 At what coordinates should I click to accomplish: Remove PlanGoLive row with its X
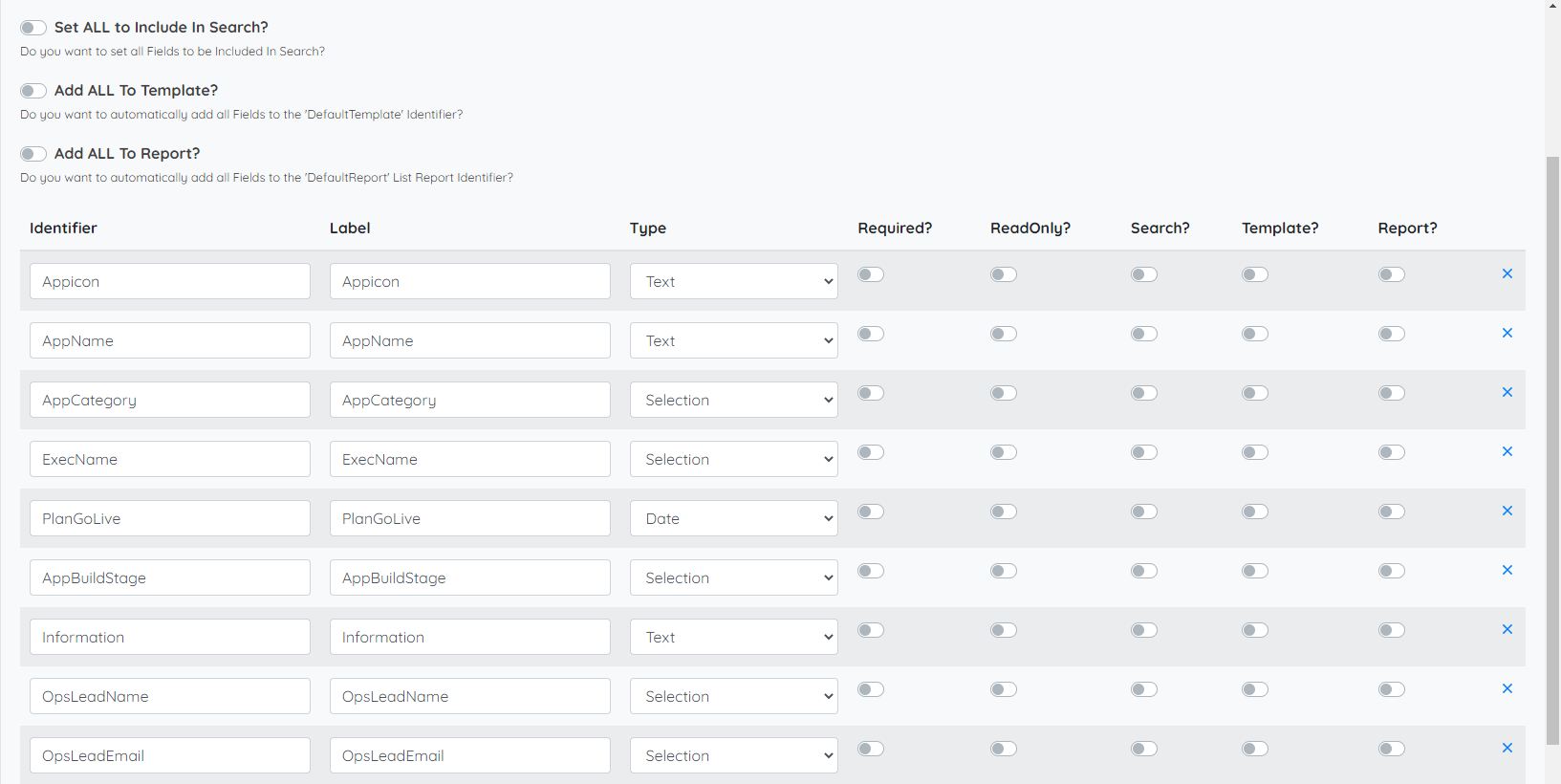pos(1507,511)
